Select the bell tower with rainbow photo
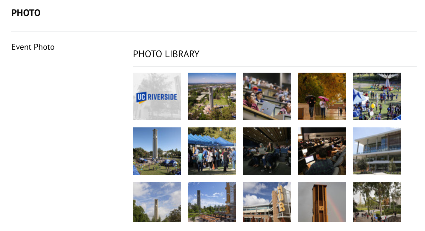 point(322,202)
